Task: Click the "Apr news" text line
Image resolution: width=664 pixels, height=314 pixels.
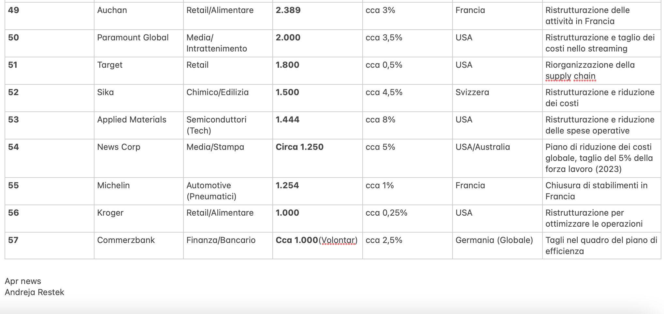Action: point(23,281)
